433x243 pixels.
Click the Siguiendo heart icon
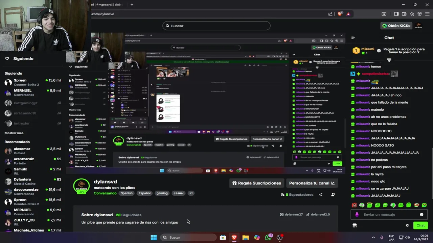tap(7, 58)
